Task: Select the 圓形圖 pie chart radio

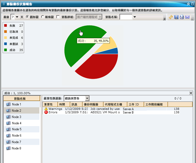Action: coord(27,17)
